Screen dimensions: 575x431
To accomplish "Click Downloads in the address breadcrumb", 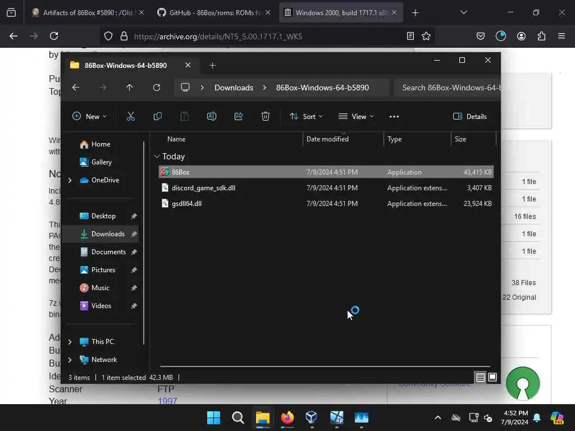I will [234, 88].
